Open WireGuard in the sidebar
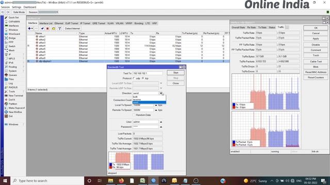 point(14,34)
